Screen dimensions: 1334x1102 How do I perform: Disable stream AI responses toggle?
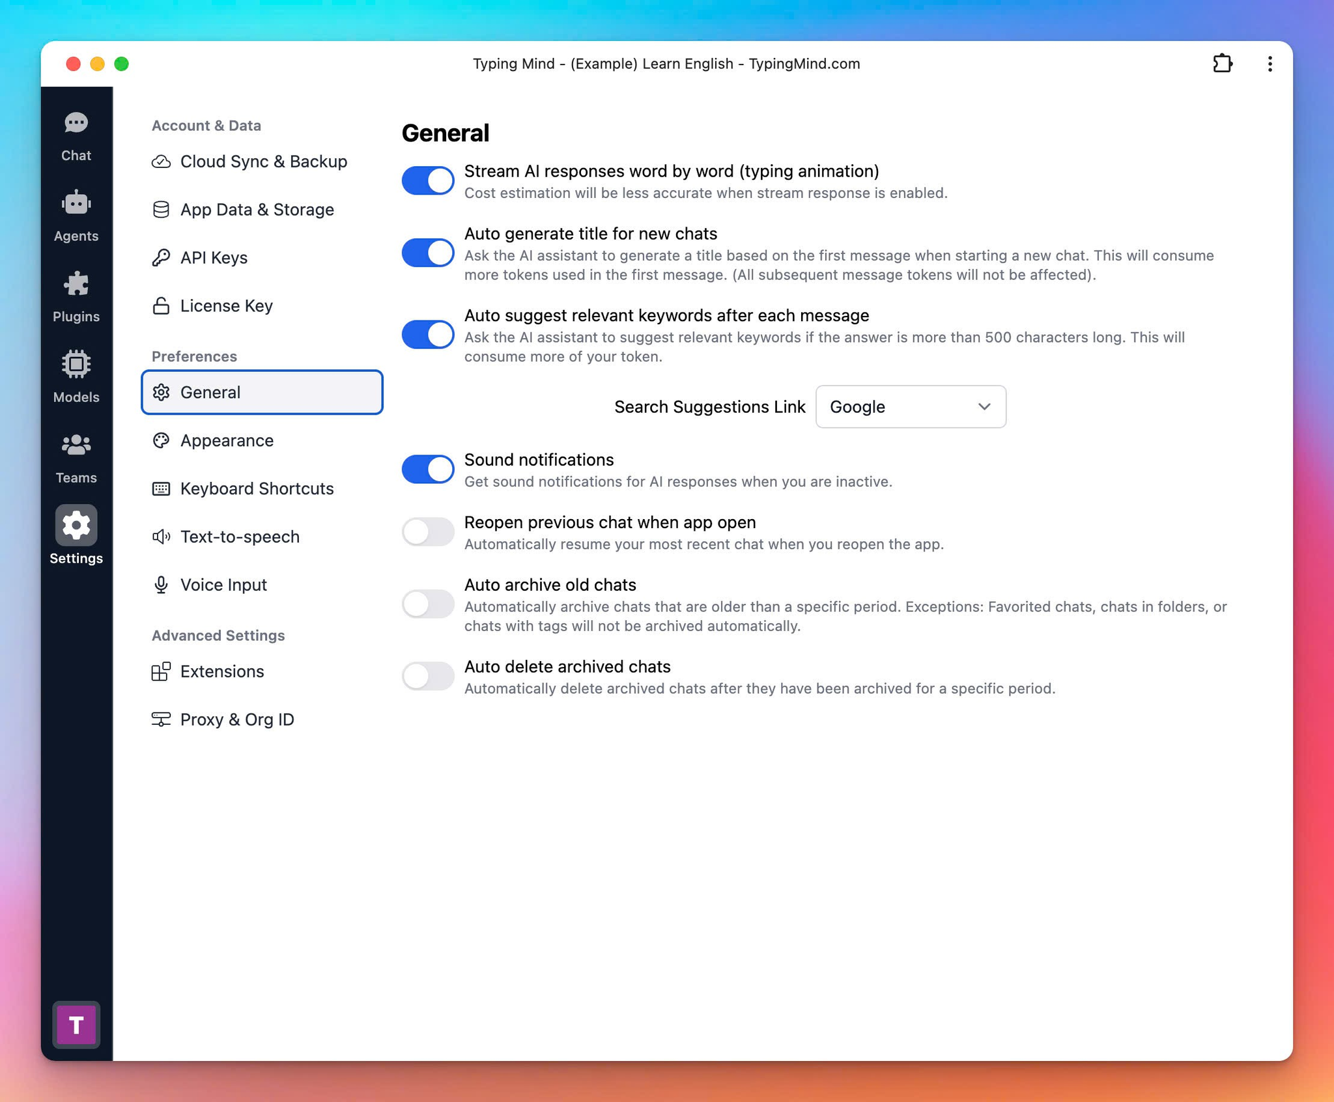(428, 180)
